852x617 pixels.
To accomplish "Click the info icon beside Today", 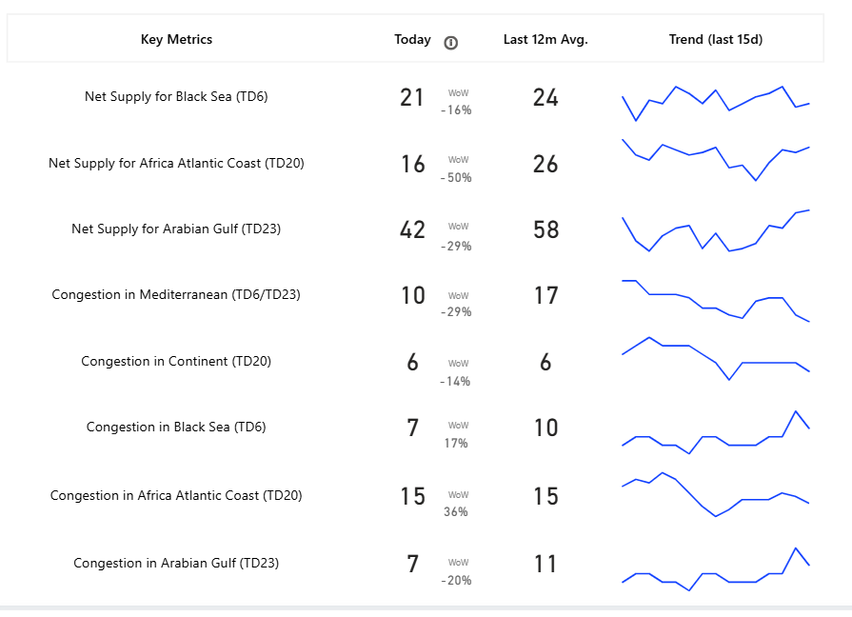I will pyautogui.click(x=450, y=43).
